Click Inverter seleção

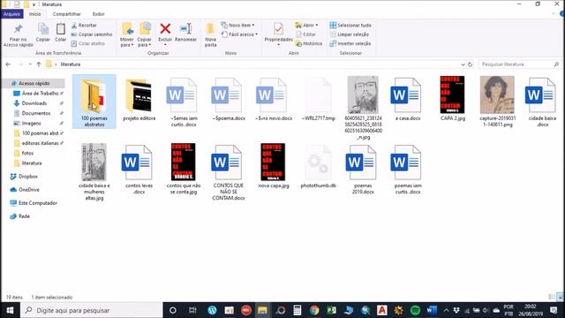click(x=350, y=43)
